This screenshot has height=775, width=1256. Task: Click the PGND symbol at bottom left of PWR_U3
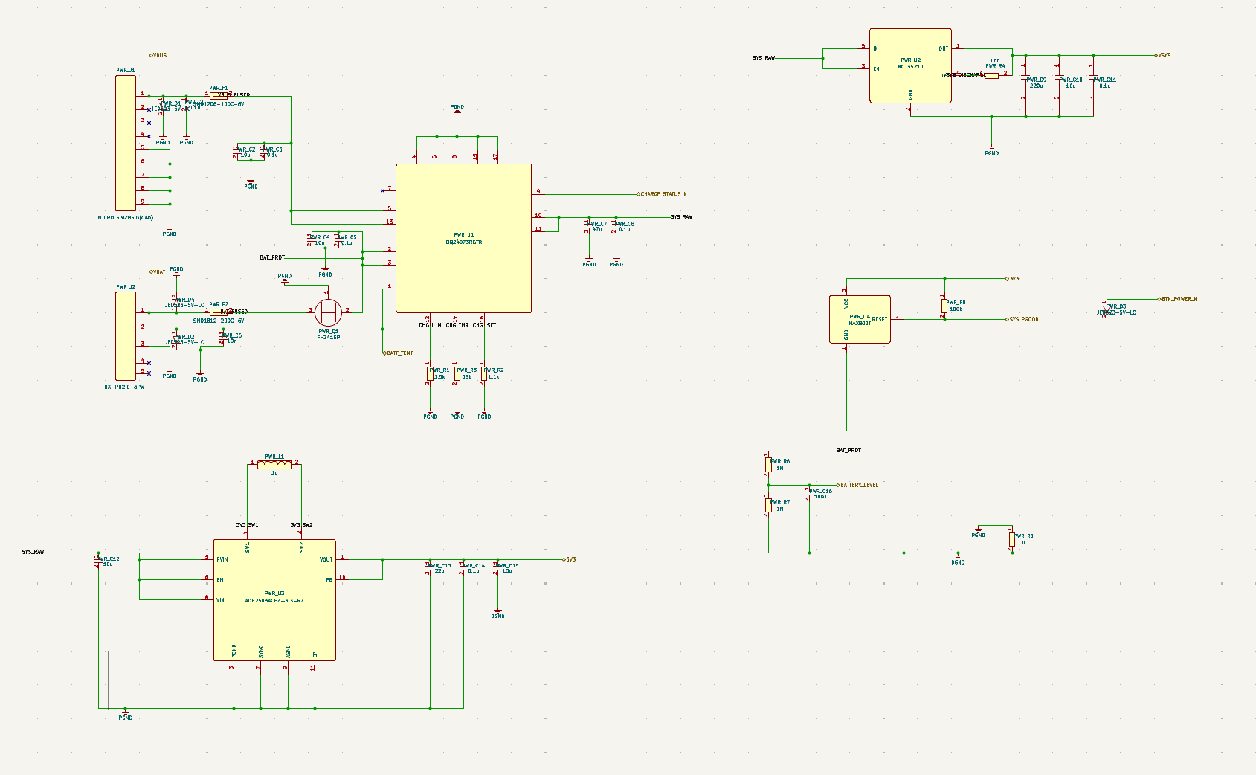click(x=126, y=715)
